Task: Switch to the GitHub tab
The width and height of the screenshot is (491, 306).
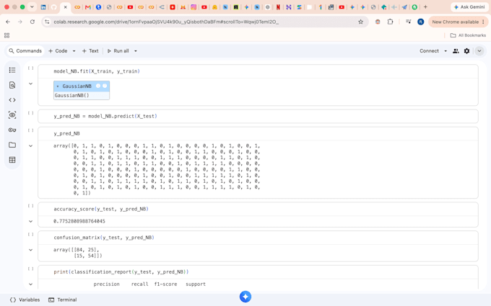Action: [x=54, y=7]
